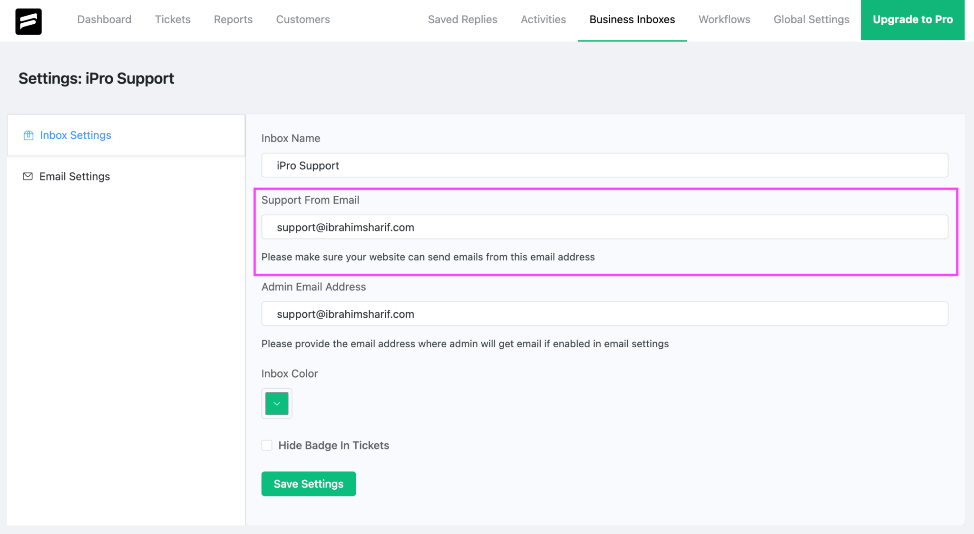The width and height of the screenshot is (974, 534).
Task: Open the Activities log
Action: pos(543,19)
